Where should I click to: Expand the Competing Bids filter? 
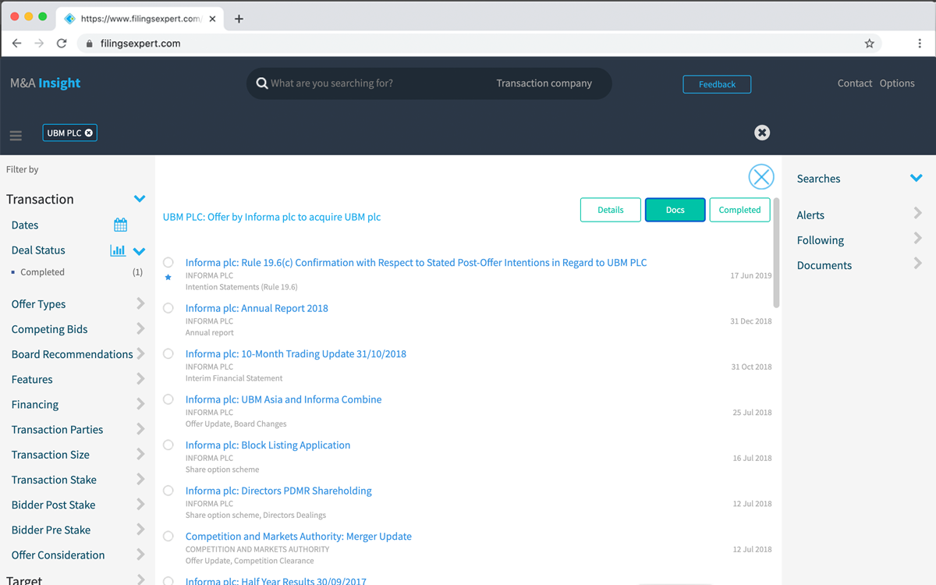pyautogui.click(x=140, y=328)
